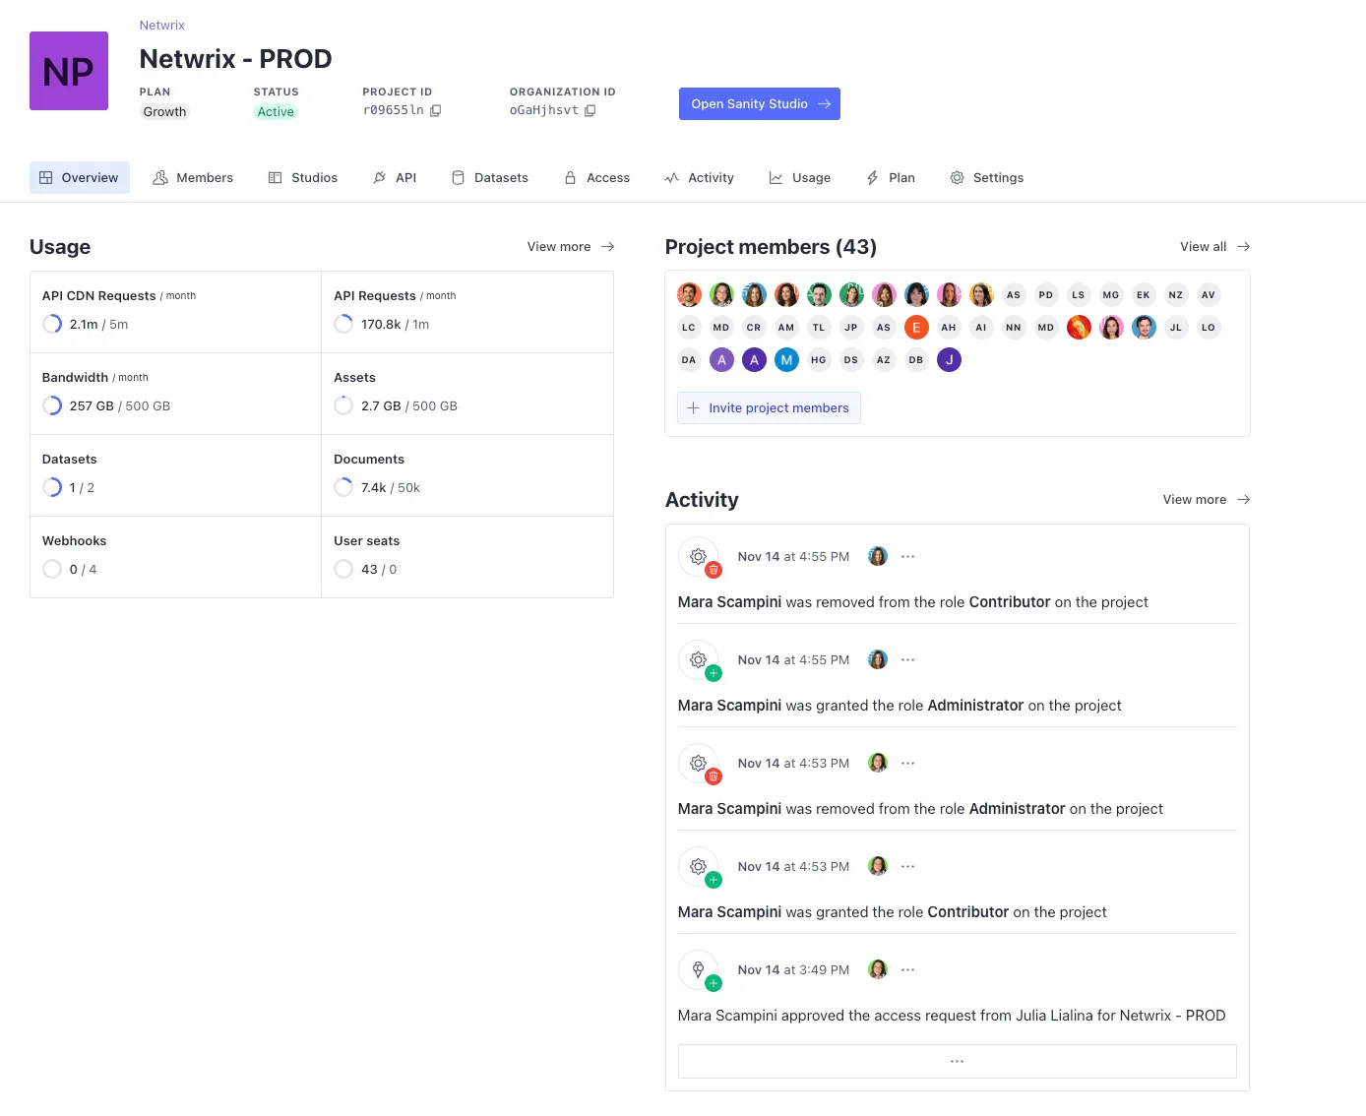The width and height of the screenshot is (1366, 1116).
Task: Click the Nov 14 at 3:49 PM timestamp
Action: (x=793, y=970)
